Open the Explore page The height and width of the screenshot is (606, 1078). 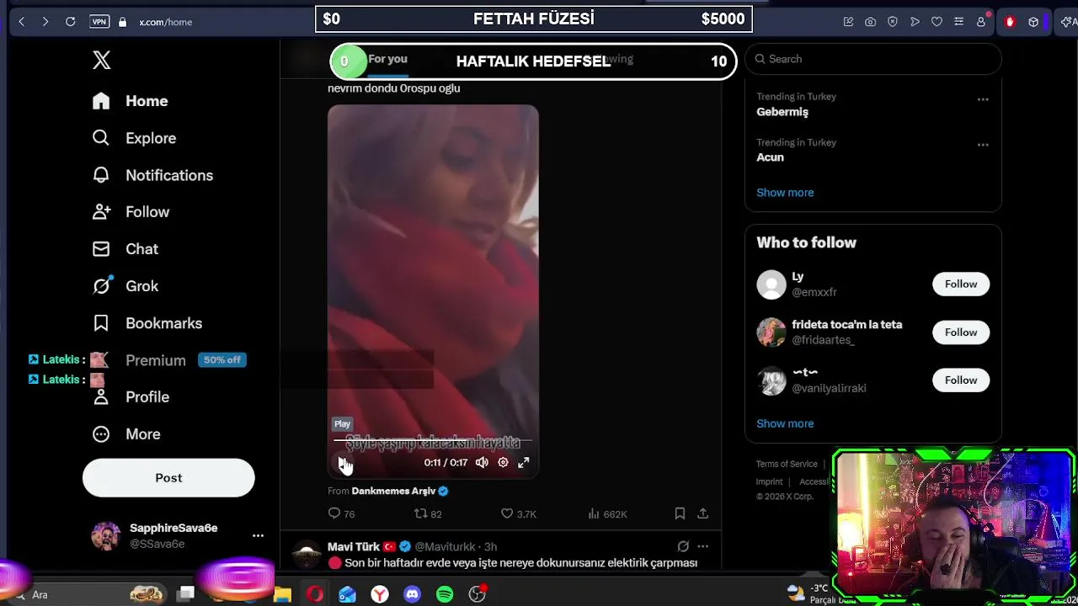(134, 138)
